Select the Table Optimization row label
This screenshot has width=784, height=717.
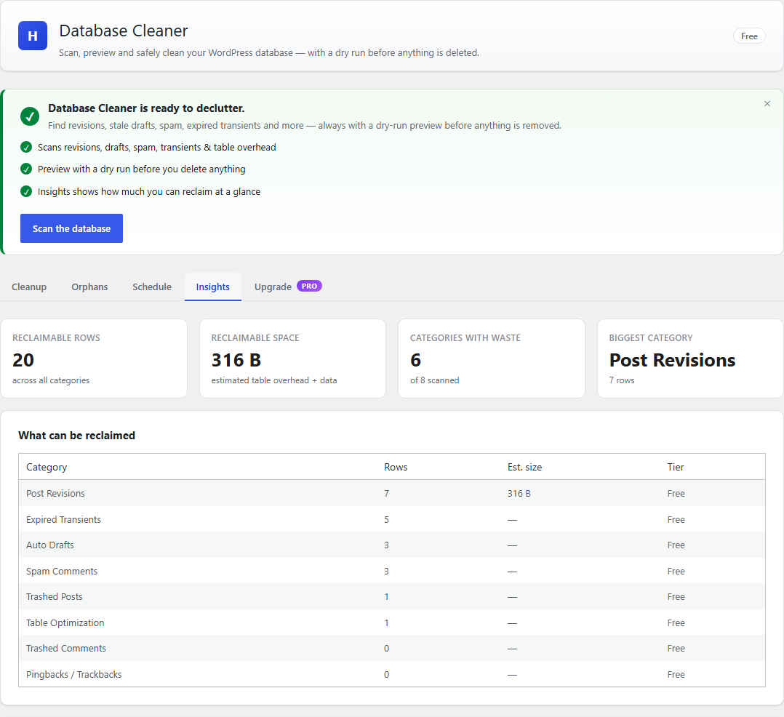coord(65,622)
